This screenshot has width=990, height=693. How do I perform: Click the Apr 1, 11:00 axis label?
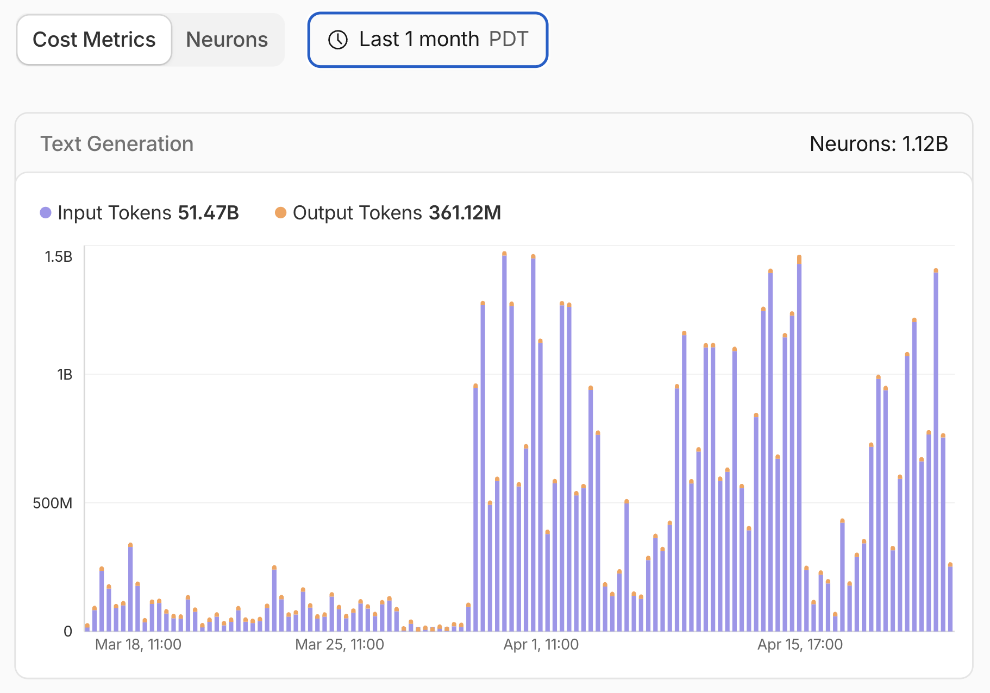pos(541,645)
